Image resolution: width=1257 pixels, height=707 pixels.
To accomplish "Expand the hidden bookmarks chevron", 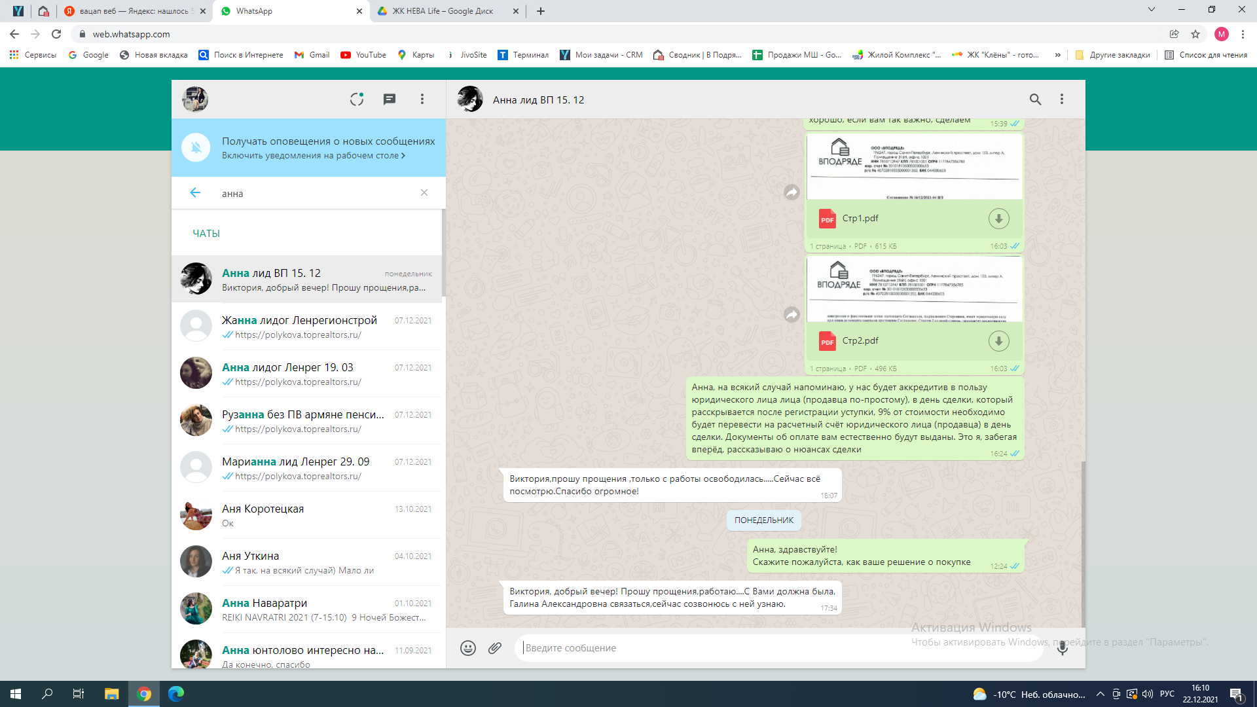I will coord(1057,55).
